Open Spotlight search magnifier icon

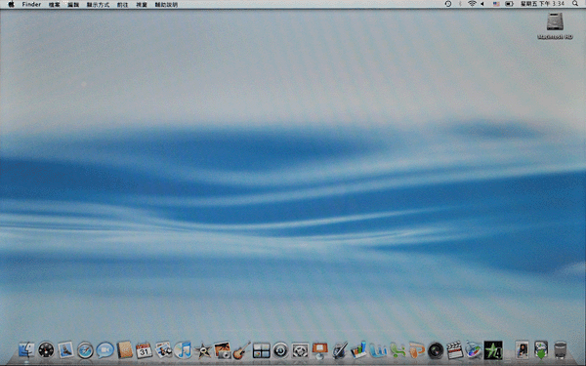pyautogui.click(x=575, y=4)
